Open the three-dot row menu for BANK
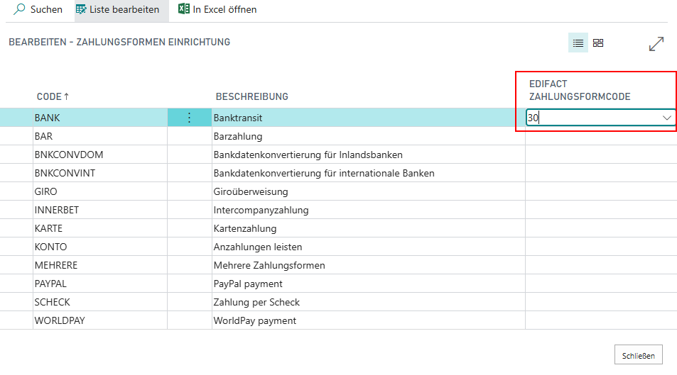This screenshot has height=375, width=677. (189, 118)
